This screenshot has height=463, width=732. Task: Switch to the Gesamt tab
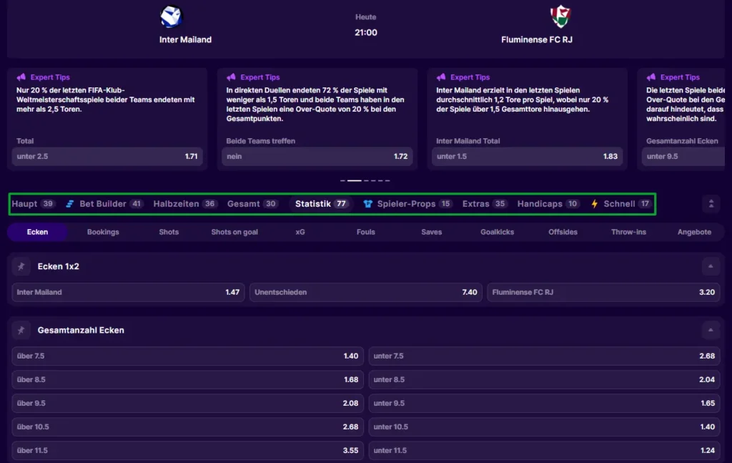252,204
